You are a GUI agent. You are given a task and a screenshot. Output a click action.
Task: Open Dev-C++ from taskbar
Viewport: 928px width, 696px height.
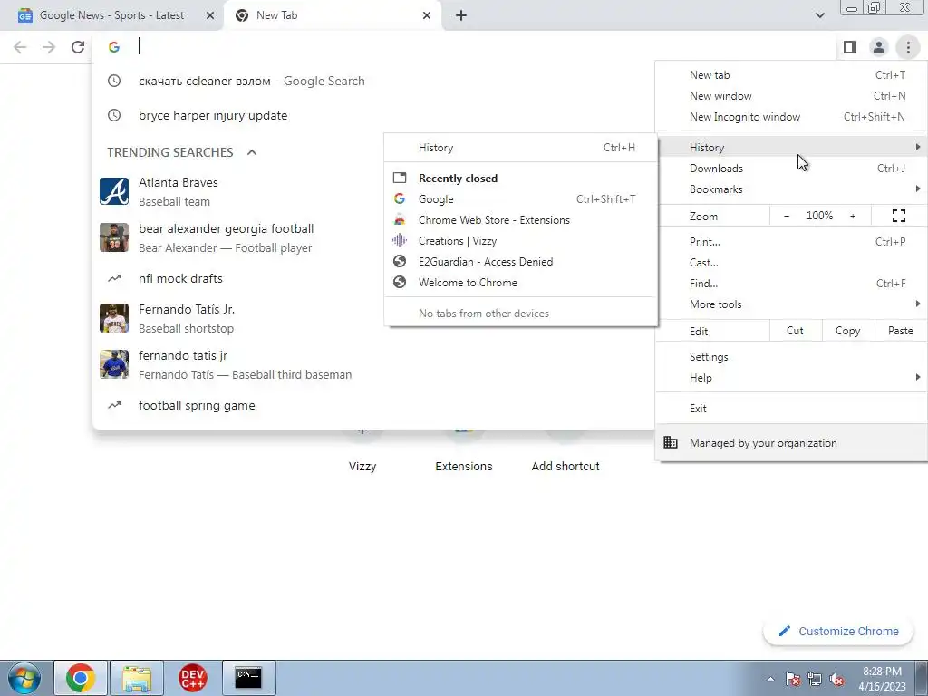[192, 678]
